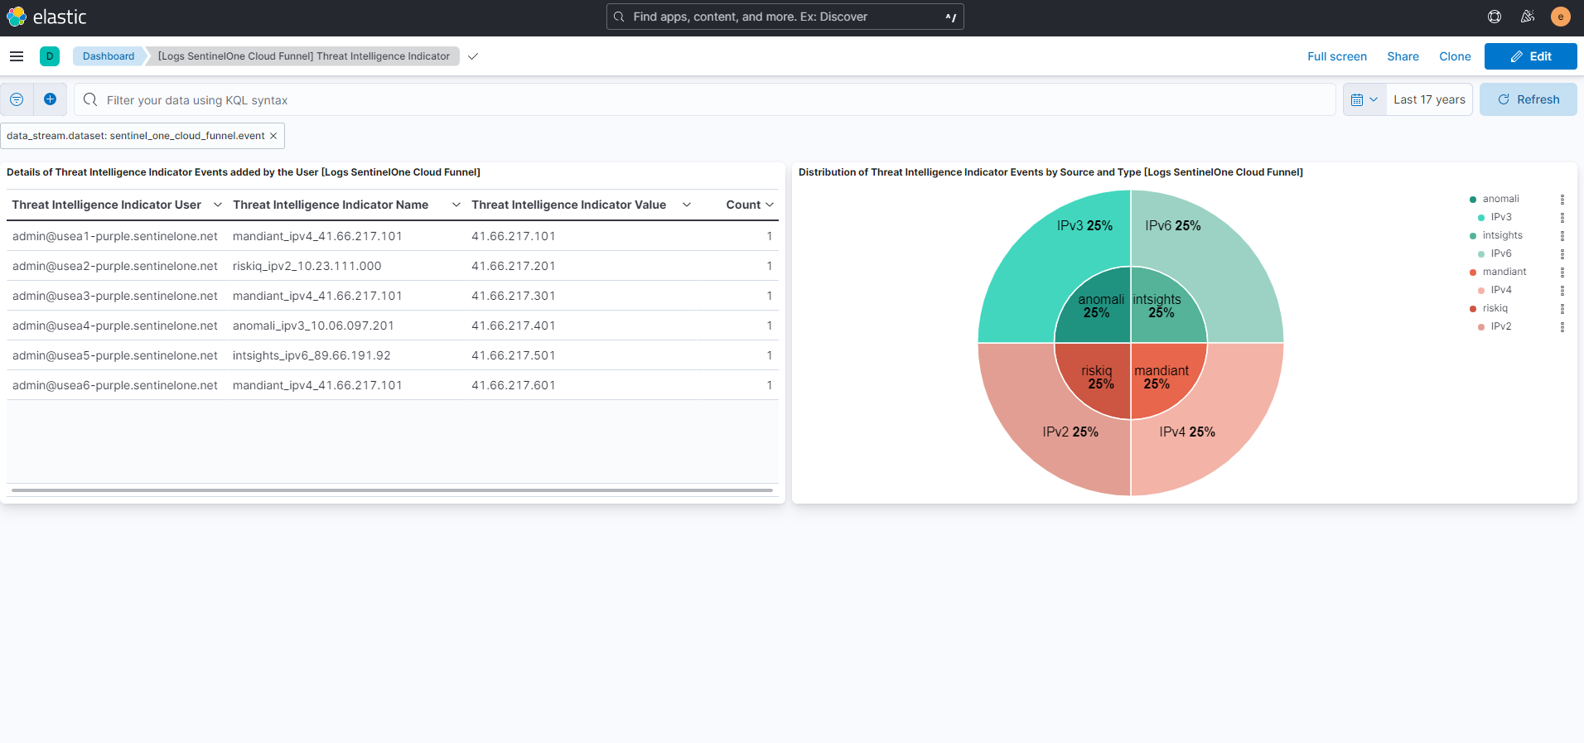Open options for IPv3 legend item
The height and width of the screenshot is (743, 1584).
point(1562,217)
